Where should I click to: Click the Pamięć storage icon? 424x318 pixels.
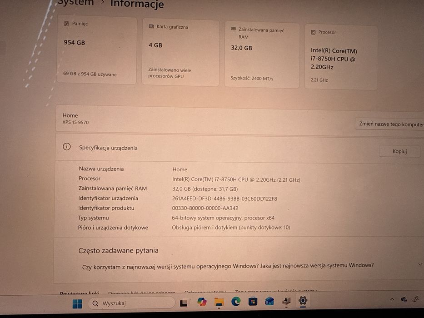[x=66, y=24]
